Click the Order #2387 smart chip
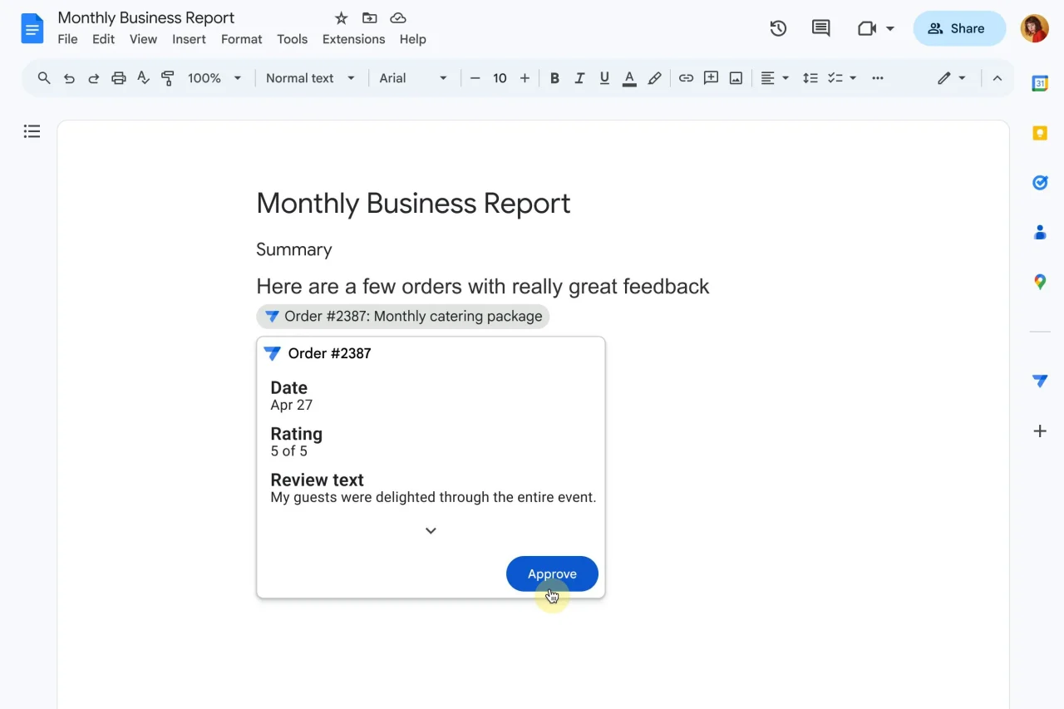The width and height of the screenshot is (1064, 709). pyautogui.click(x=403, y=317)
